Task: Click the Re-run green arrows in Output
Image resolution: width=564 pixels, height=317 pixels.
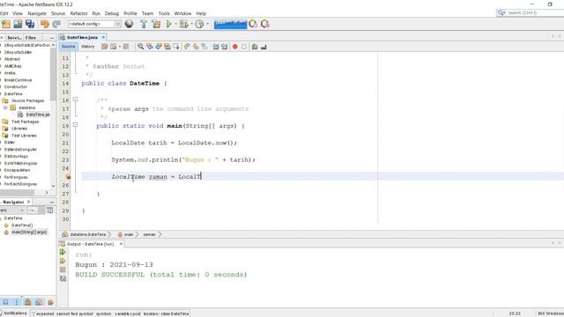Action: tap(63, 252)
